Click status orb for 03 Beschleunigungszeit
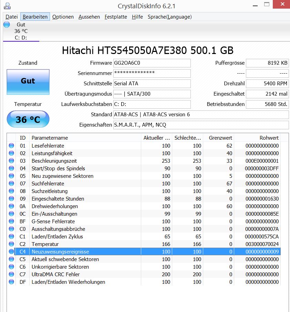 pyautogui.click(x=11, y=161)
